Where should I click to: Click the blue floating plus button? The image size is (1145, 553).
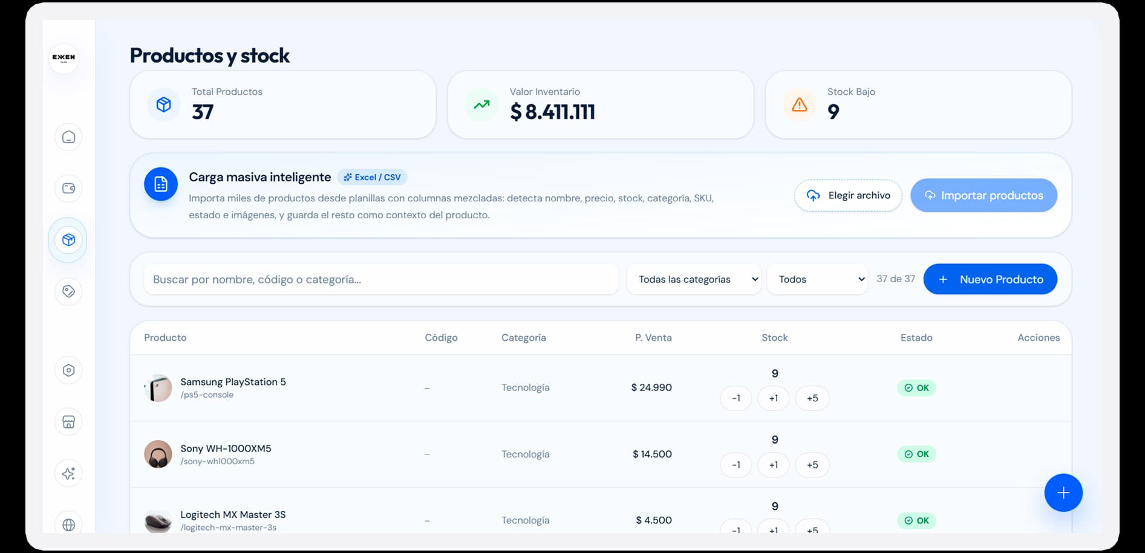tap(1063, 493)
